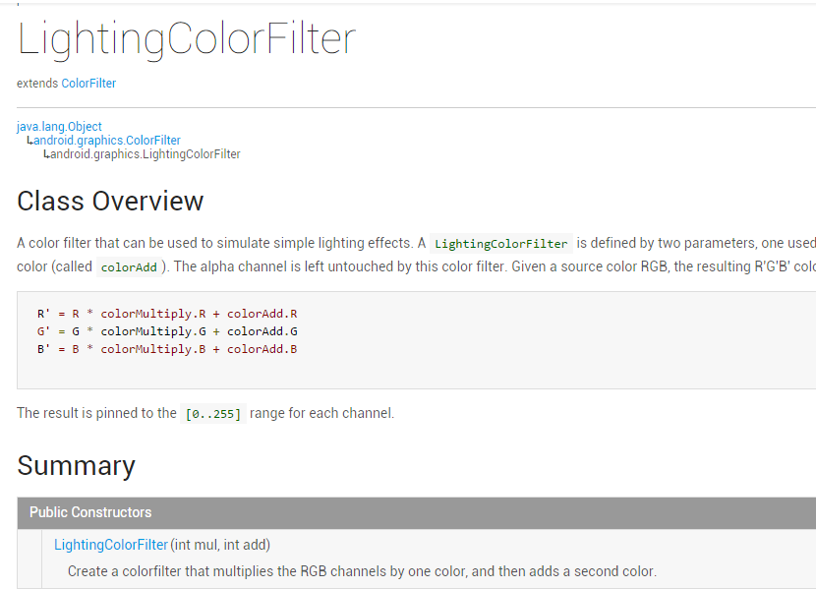Screen dimensions: 816x589
Task: Click the sentence beginning "A color filter that"
Action: coord(216,243)
